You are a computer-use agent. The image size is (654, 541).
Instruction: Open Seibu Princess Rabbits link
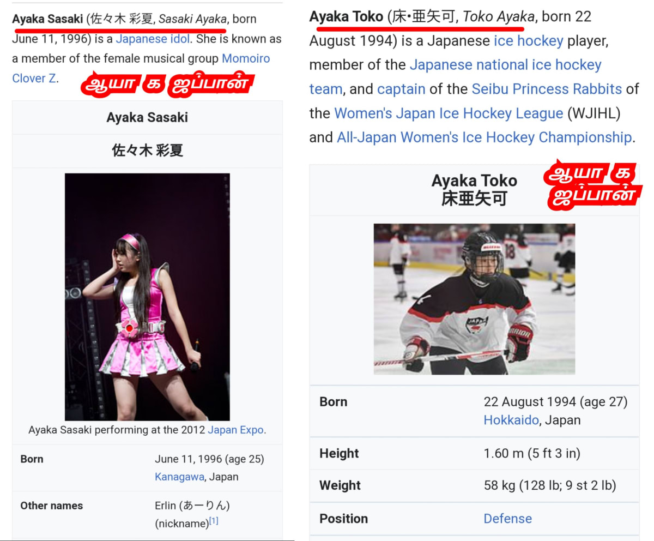point(547,89)
